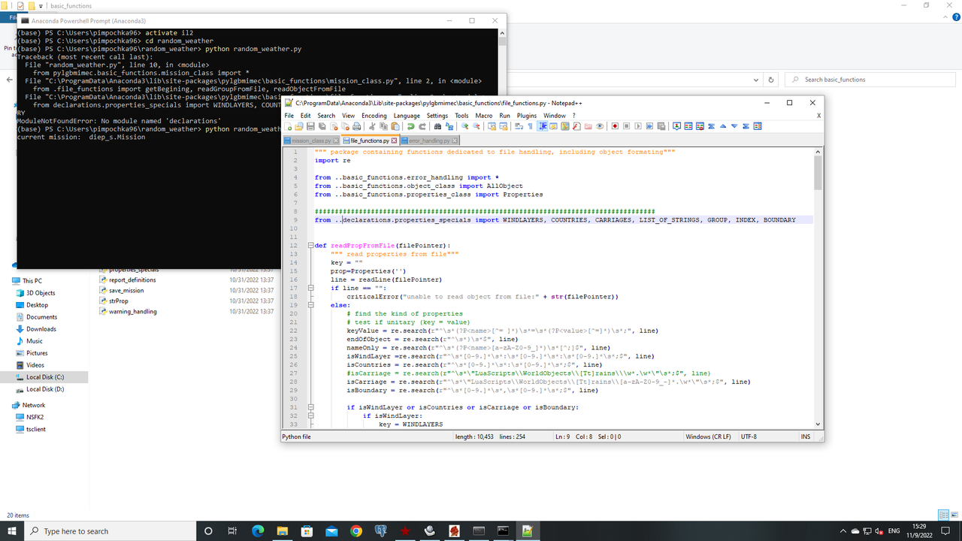962x541 pixels.
Task: Click the Open file icon in Notepad++ toolbar
Action: pyautogui.click(x=299, y=126)
